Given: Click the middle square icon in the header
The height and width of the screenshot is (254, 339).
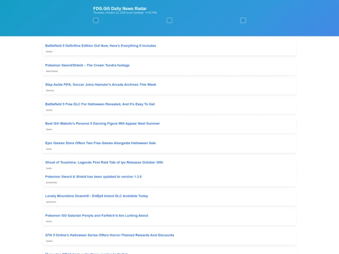Looking at the screenshot, I should click(169, 20).
